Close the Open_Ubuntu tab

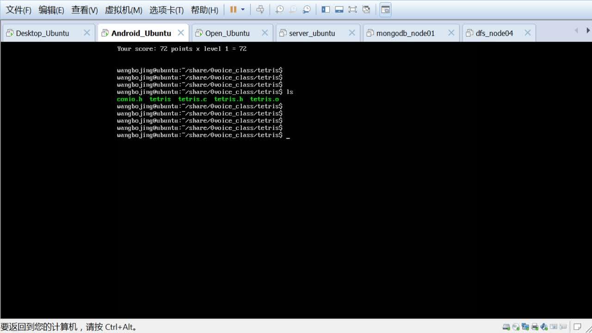tap(265, 33)
